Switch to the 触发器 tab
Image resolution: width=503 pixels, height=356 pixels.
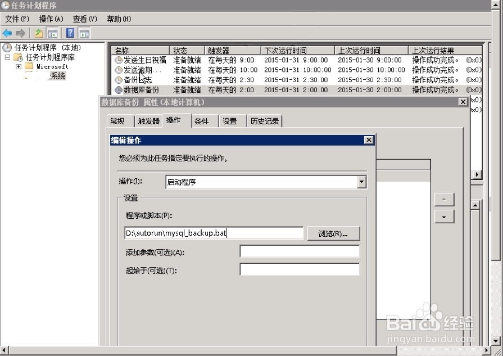(x=149, y=120)
